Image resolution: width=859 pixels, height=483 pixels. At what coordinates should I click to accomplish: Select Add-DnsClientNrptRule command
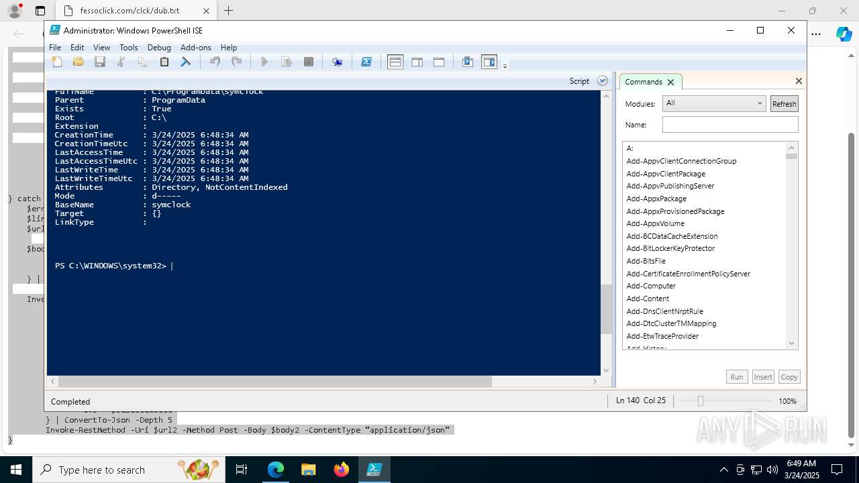point(664,311)
